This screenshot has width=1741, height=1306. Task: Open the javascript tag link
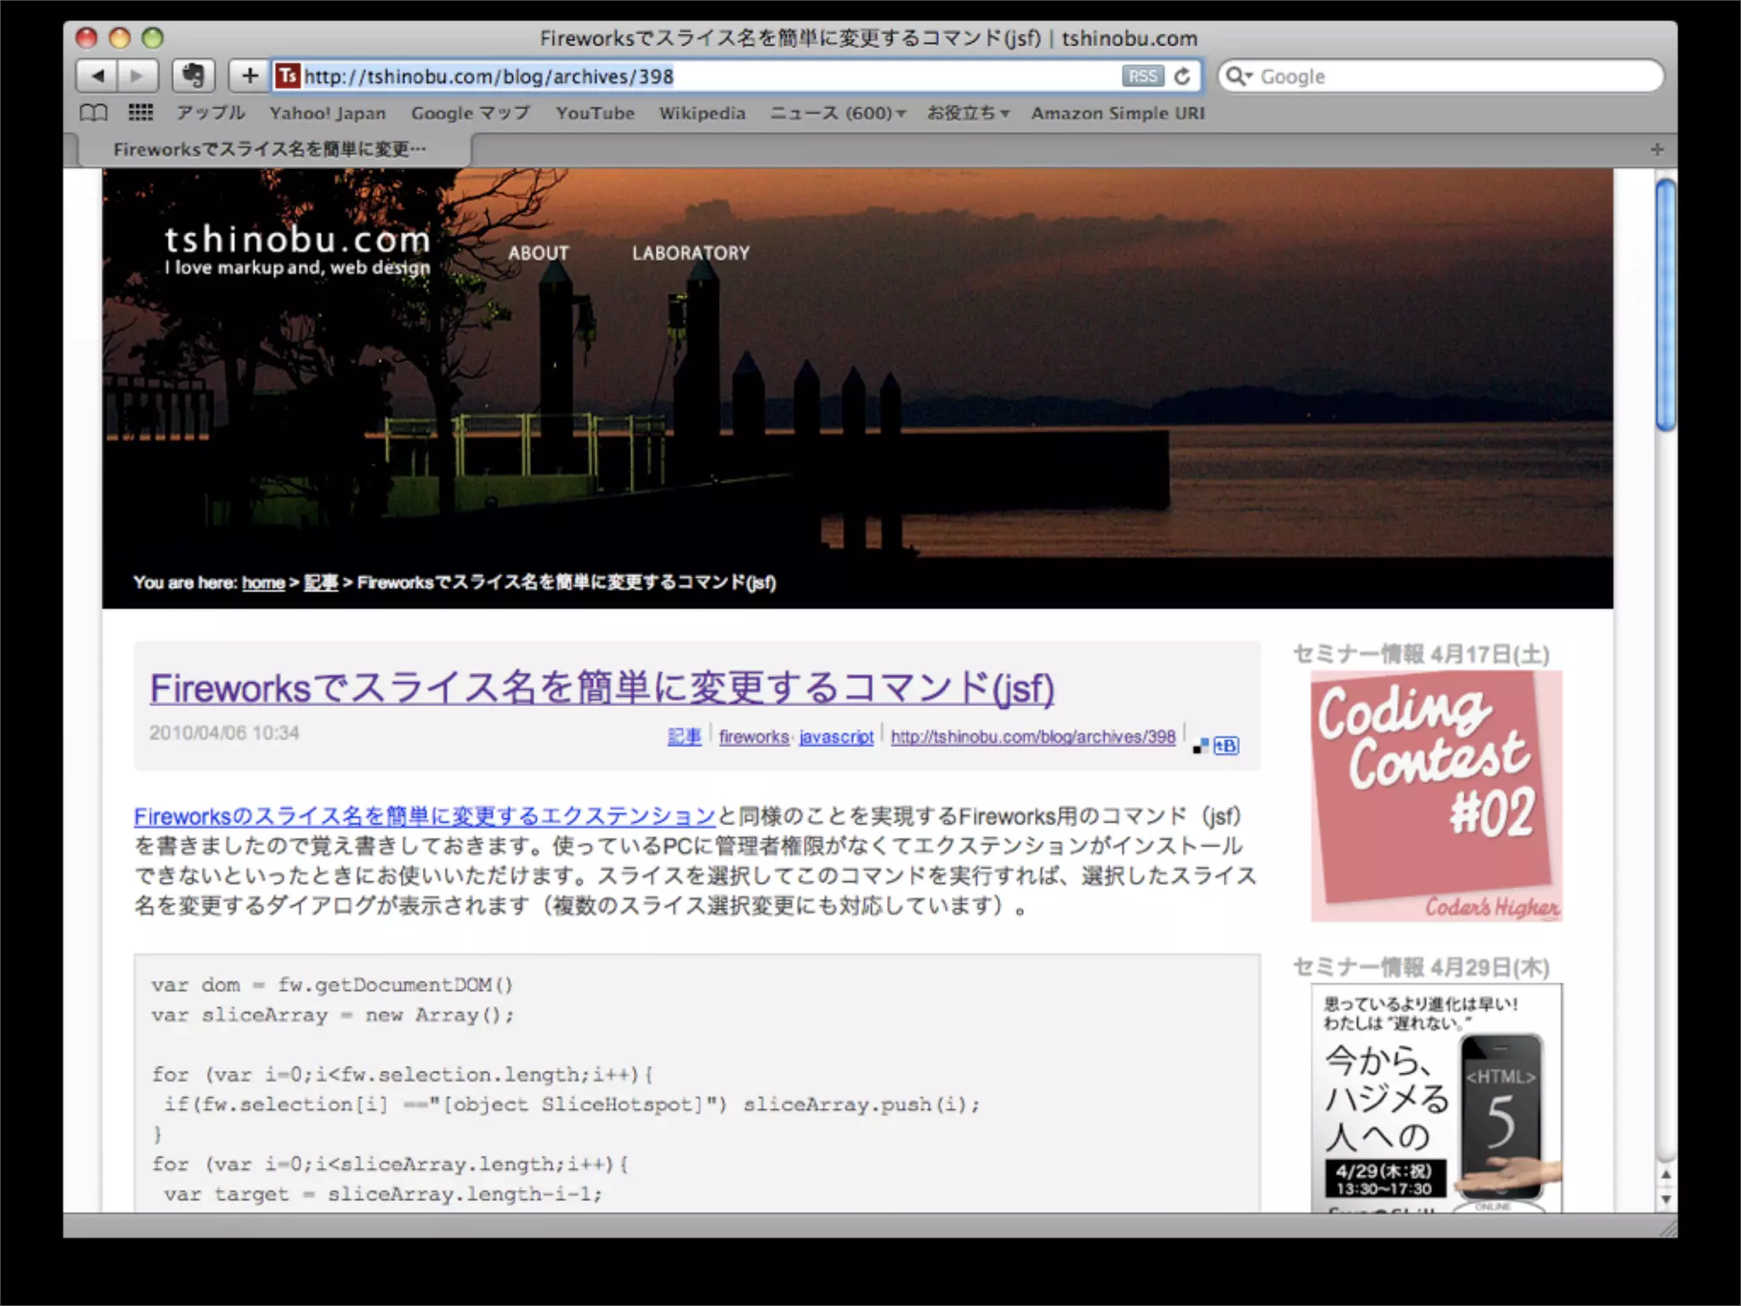tap(836, 737)
